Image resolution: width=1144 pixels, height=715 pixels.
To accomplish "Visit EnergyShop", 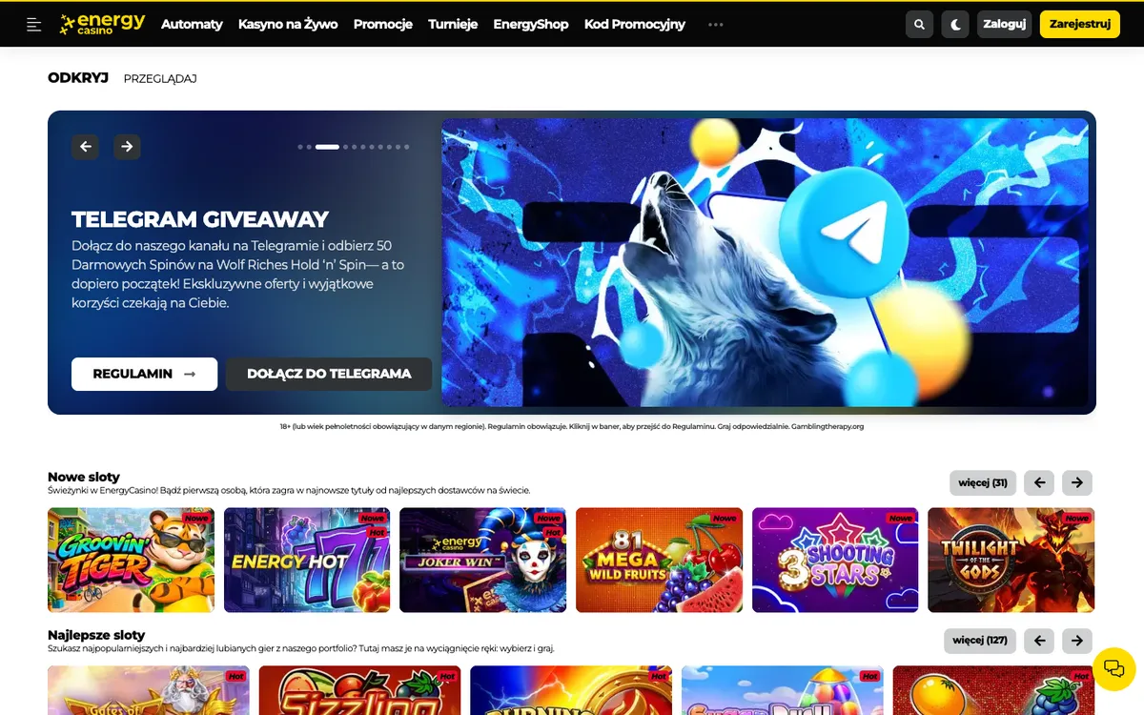I will [x=531, y=25].
